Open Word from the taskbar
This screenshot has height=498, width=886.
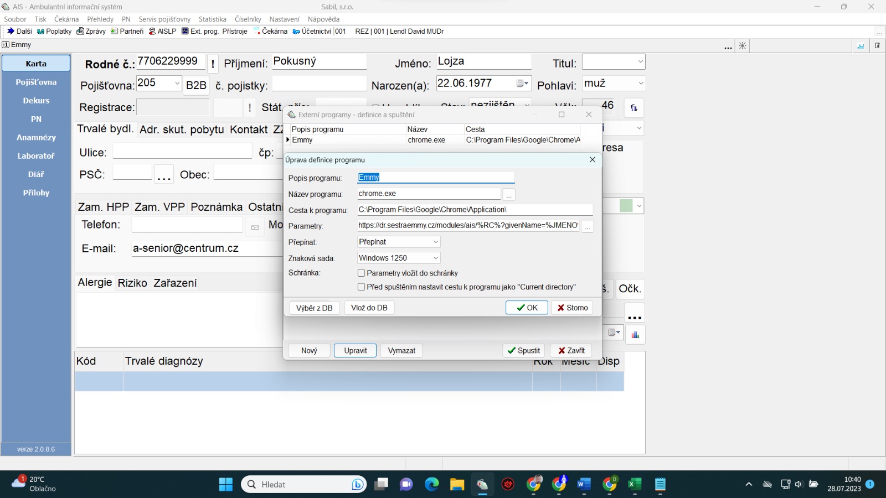(x=584, y=485)
